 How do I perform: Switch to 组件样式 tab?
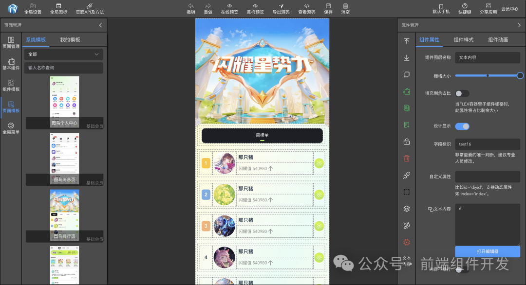click(x=464, y=39)
